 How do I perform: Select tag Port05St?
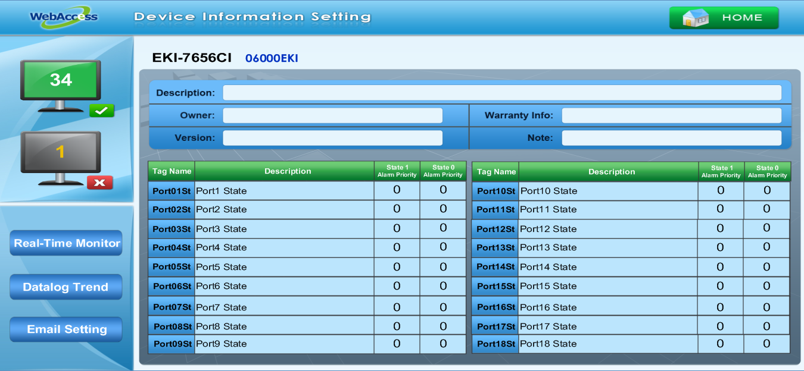coord(172,267)
